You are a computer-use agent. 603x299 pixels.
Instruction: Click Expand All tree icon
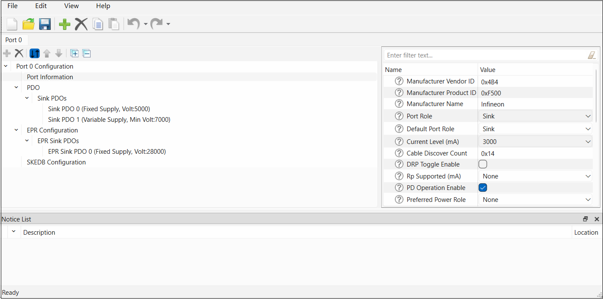point(74,54)
